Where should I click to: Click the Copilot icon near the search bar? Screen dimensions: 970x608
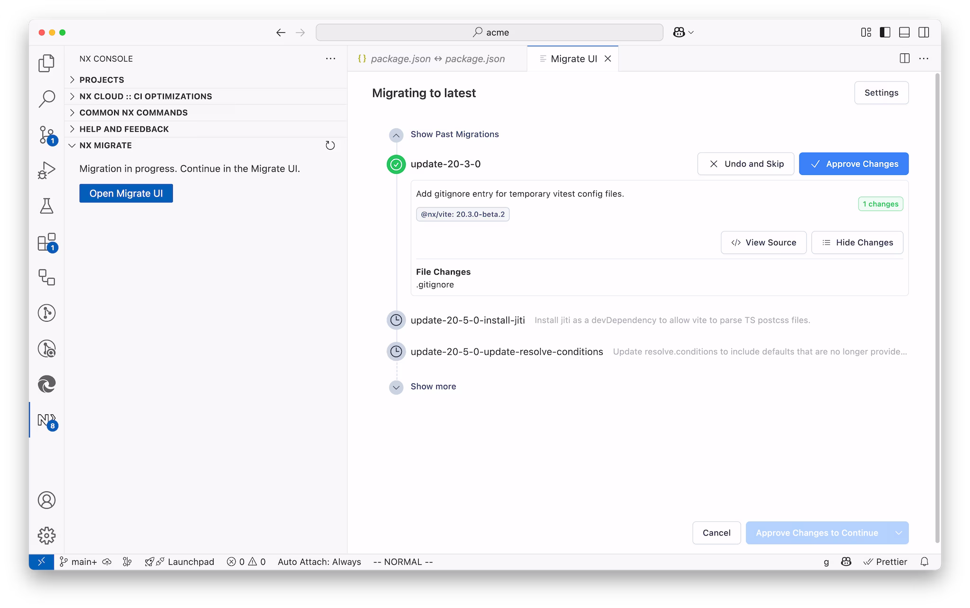click(x=679, y=32)
